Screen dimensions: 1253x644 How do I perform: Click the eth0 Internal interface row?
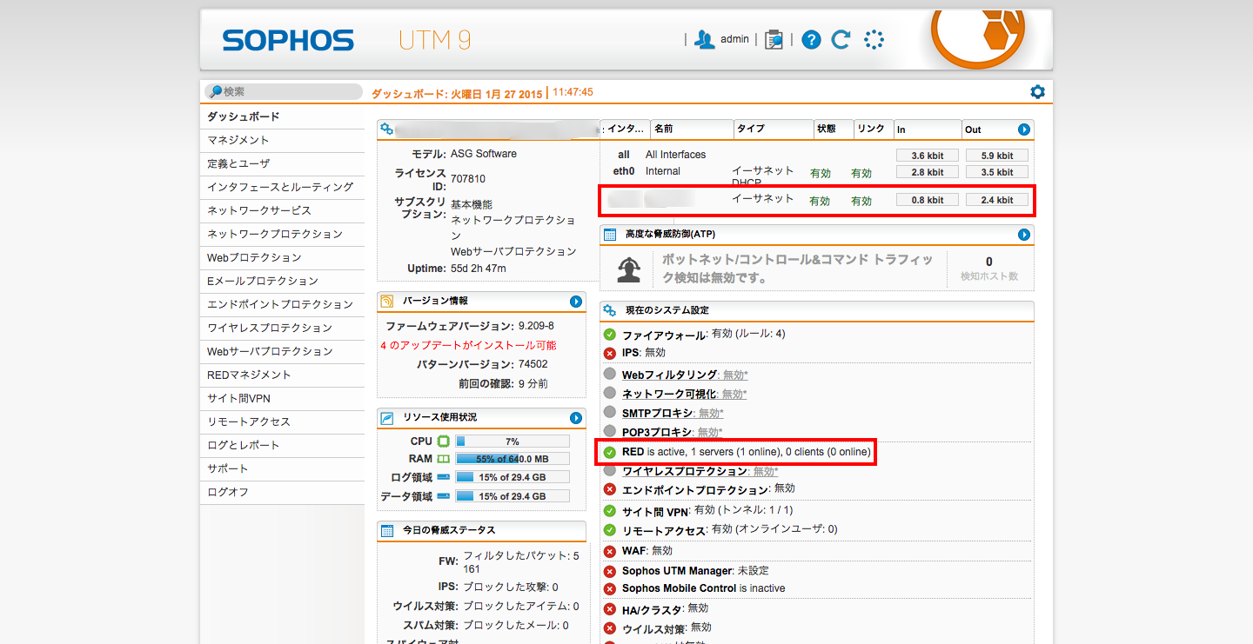(818, 172)
